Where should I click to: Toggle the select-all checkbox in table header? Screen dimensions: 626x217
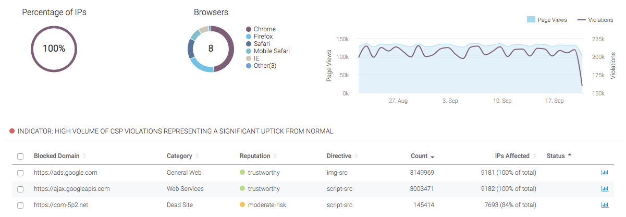(x=20, y=156)
